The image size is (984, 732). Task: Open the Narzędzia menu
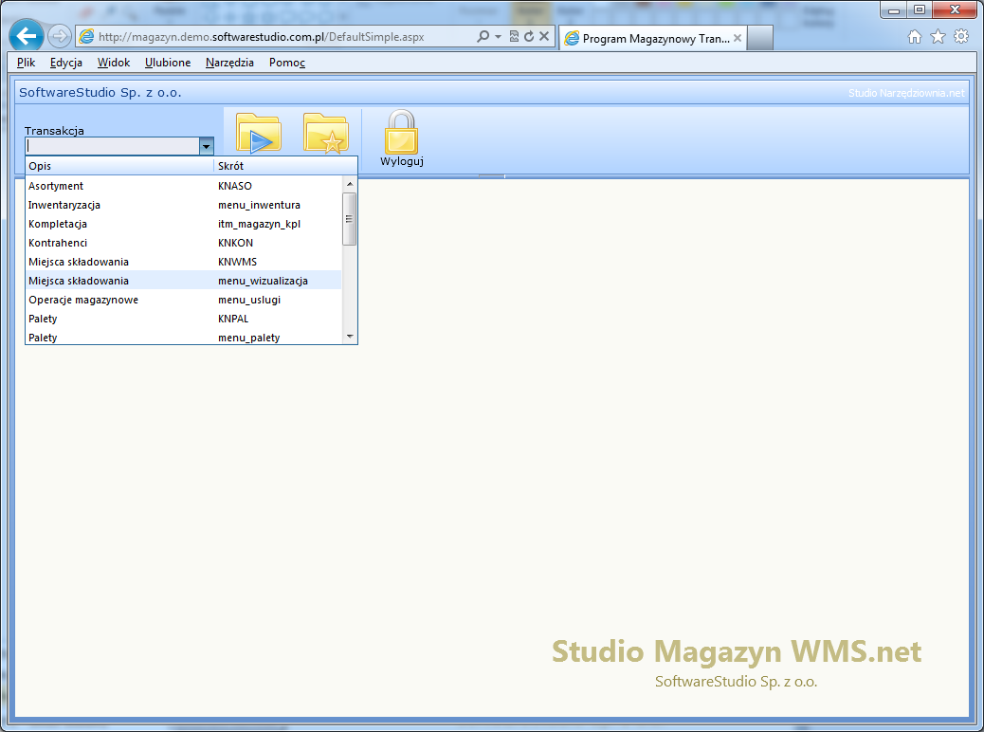pos(229,63)
